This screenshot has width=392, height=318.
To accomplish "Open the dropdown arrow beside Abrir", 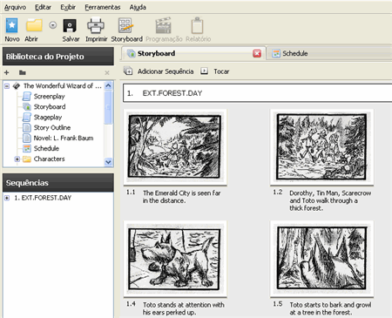I will [52, 25].
